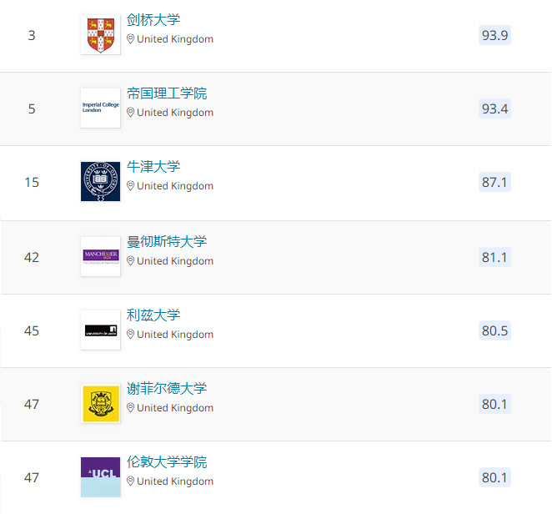Open the 剑桥大学 university link
This screenshot has width=552, height=514.
pos(153,20)
